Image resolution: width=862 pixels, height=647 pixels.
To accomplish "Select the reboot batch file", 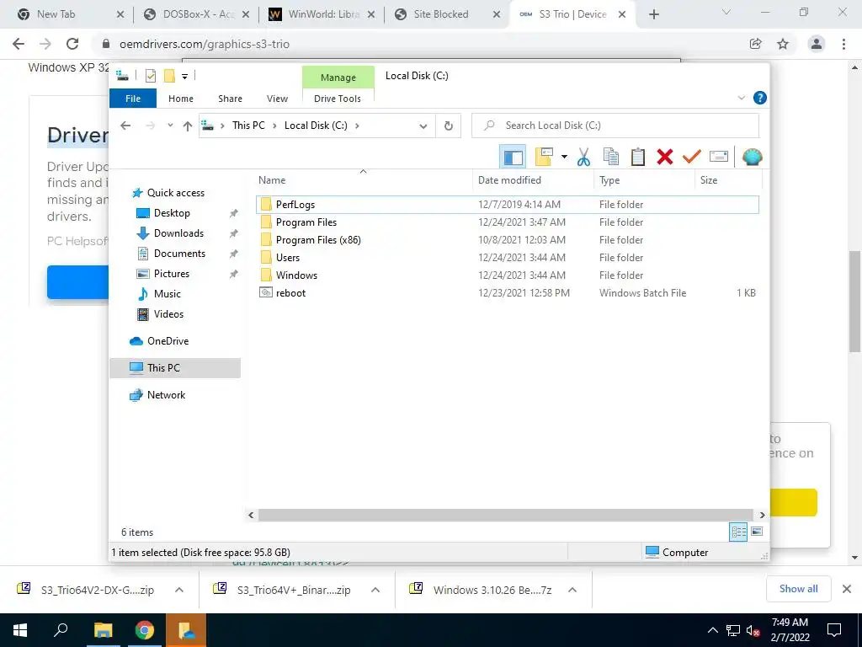I will (508, 293).
